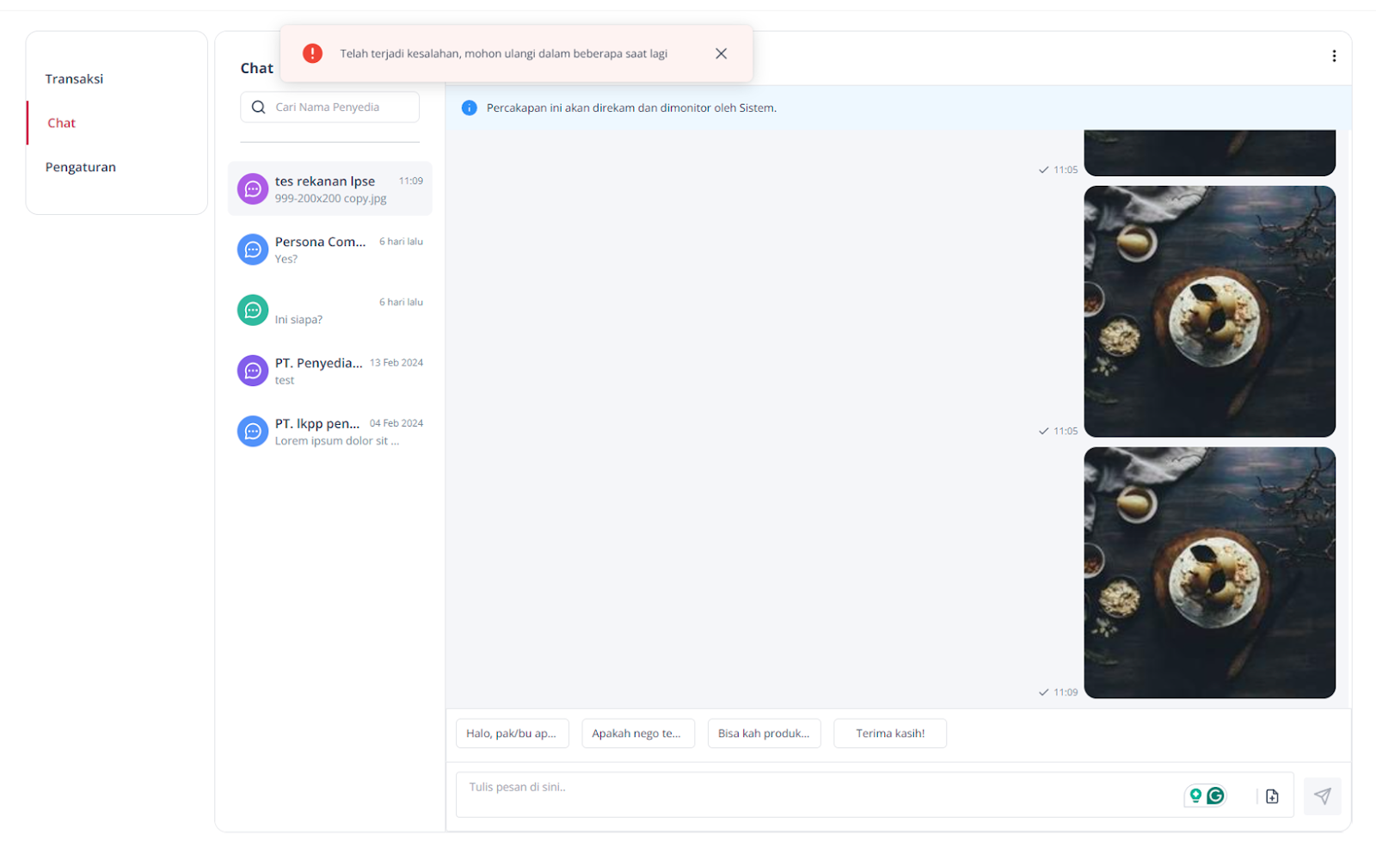
Task: Select the green avatar chat 'Ini siapa?'
Action: (x=330, y=310)
